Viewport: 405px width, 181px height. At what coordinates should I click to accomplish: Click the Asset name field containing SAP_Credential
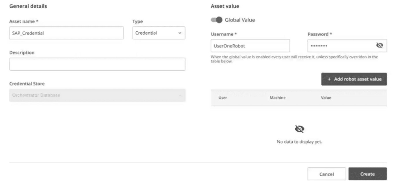66,33
